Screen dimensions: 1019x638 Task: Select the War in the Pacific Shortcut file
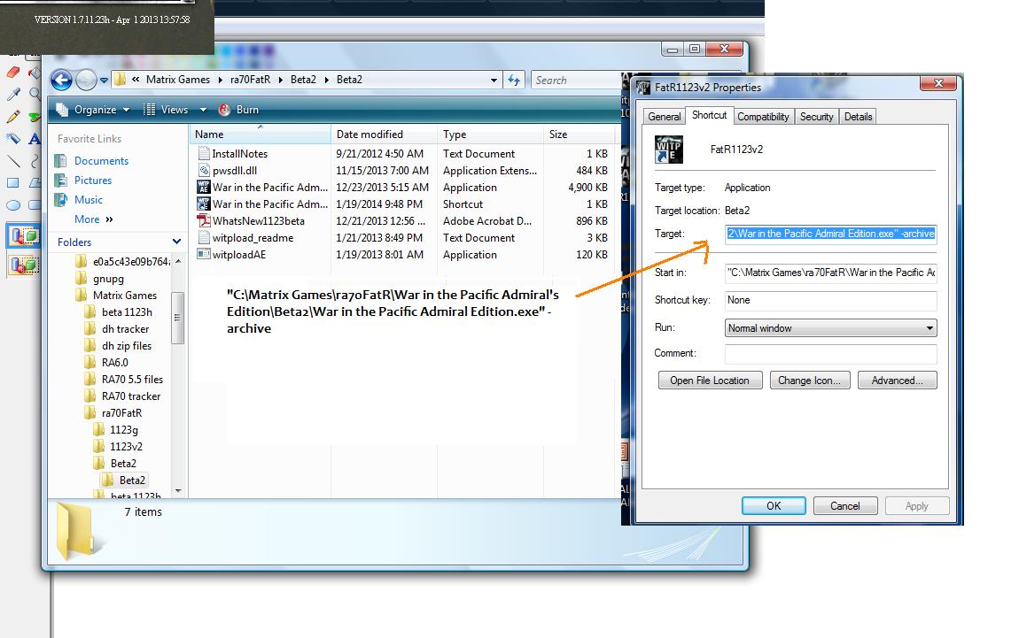(270, 204)
